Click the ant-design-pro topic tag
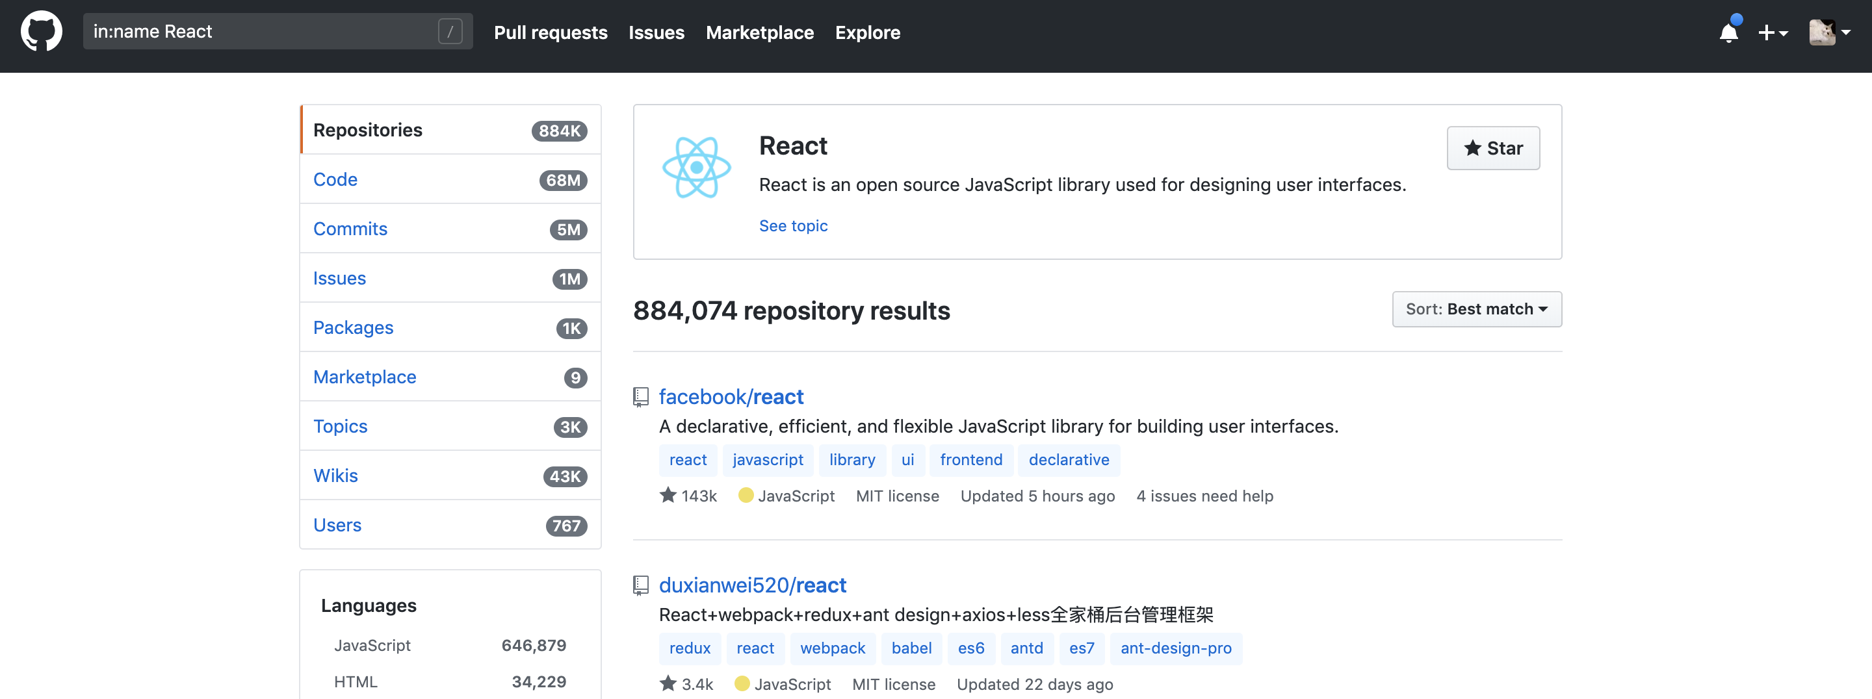The image size is (1872, 699). (1175, 648)
